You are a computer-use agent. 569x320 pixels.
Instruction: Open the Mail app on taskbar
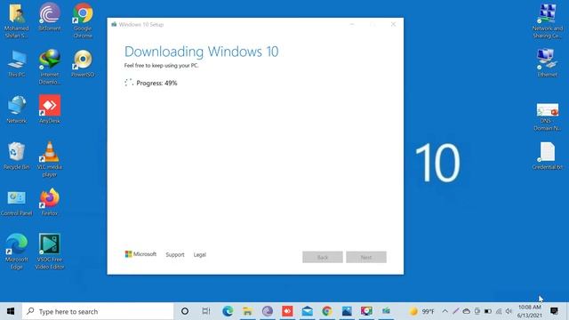pos(307,311)
